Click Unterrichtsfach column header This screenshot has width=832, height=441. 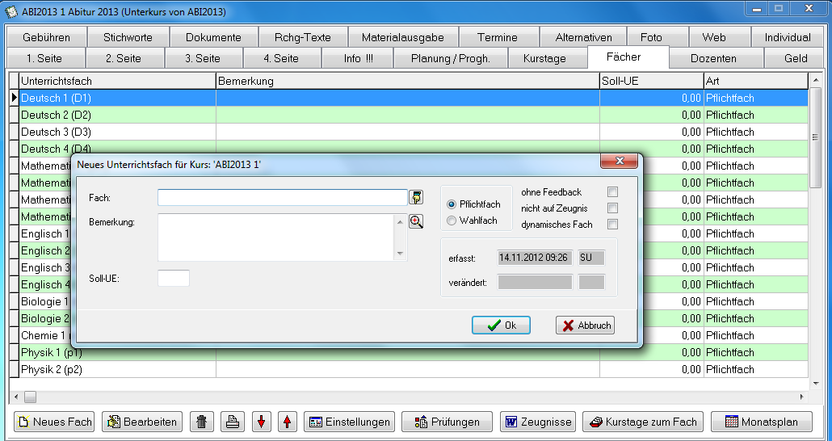pos(117,82)
